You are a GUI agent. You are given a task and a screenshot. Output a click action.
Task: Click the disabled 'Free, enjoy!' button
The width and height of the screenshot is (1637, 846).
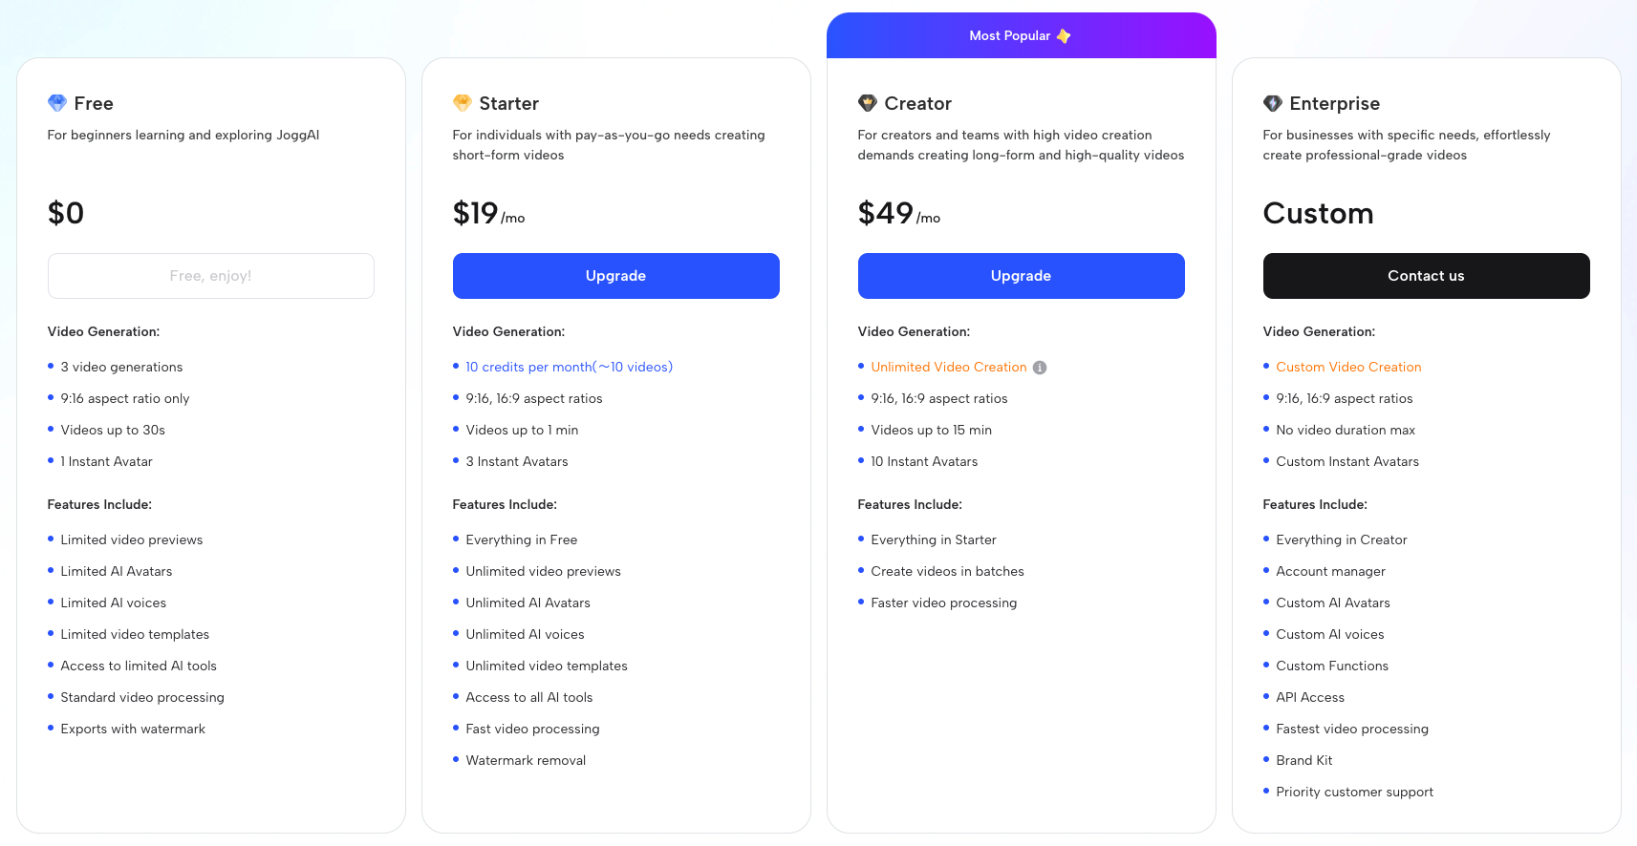[x=211, y=276]
